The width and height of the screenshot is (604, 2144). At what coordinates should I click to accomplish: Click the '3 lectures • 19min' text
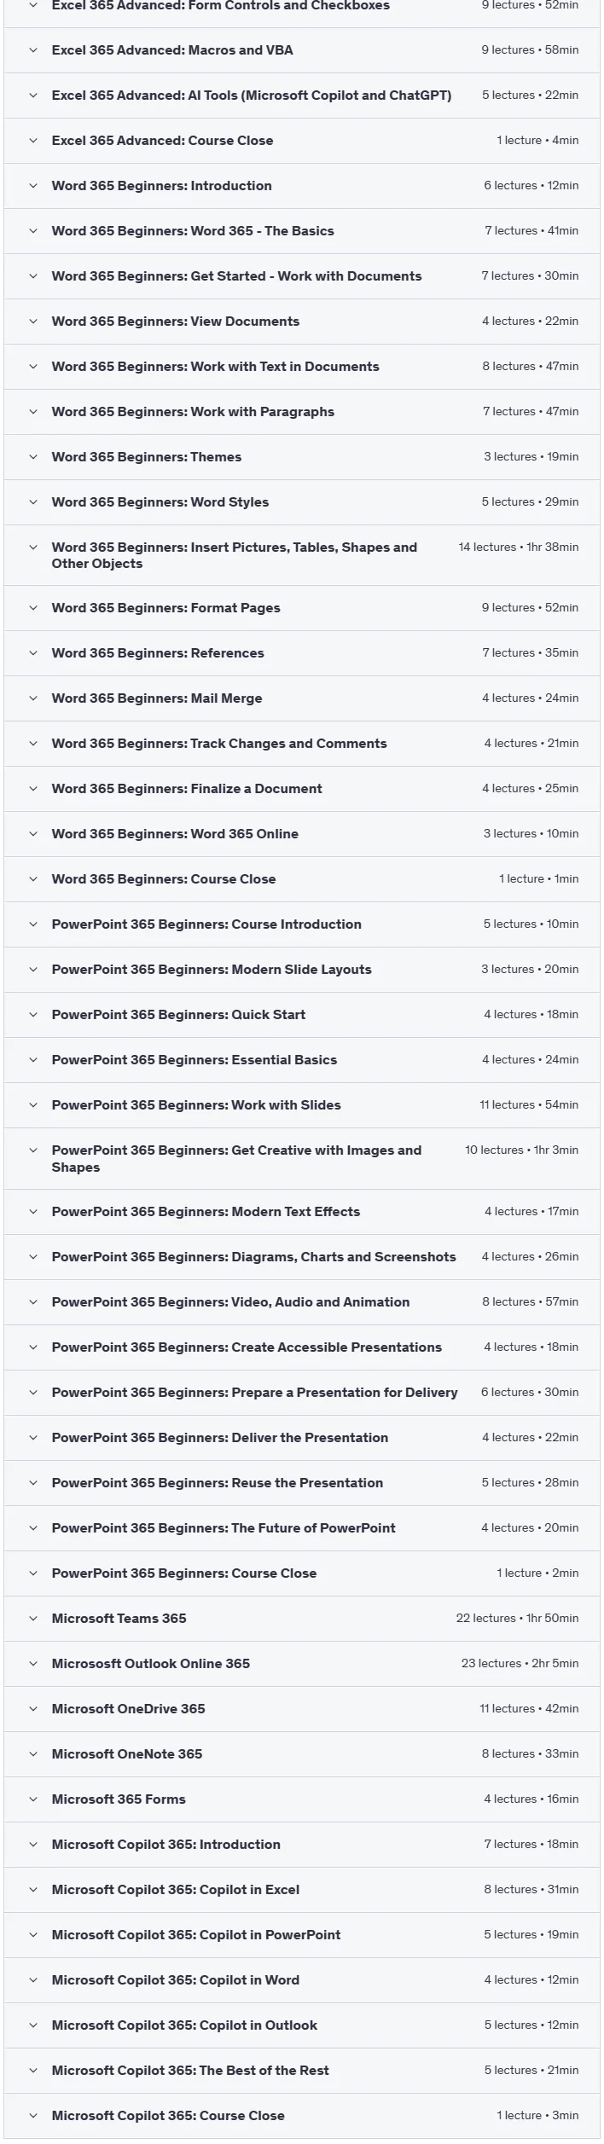click(531, 457)
